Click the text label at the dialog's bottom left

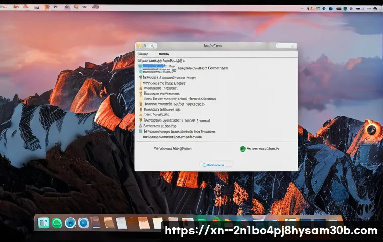(x=174, y=149)
